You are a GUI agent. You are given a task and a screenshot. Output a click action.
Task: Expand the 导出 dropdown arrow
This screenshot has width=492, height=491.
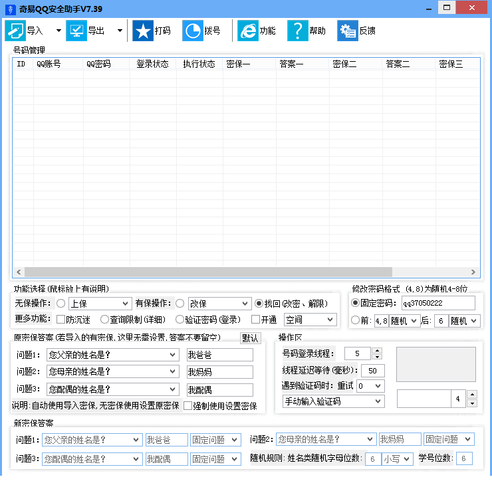click(x=120, y=31)
